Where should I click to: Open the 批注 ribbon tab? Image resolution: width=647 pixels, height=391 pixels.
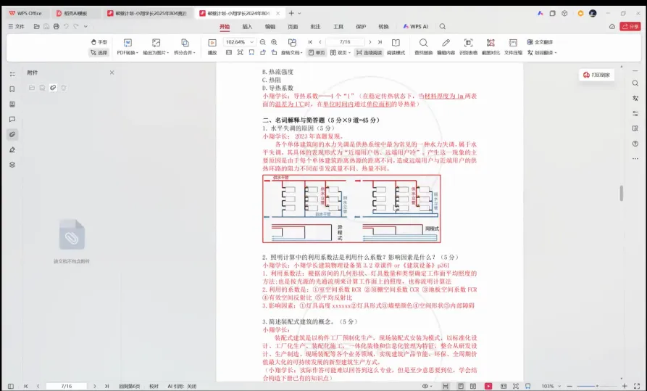pyautogui.click(x=315, y=26)
